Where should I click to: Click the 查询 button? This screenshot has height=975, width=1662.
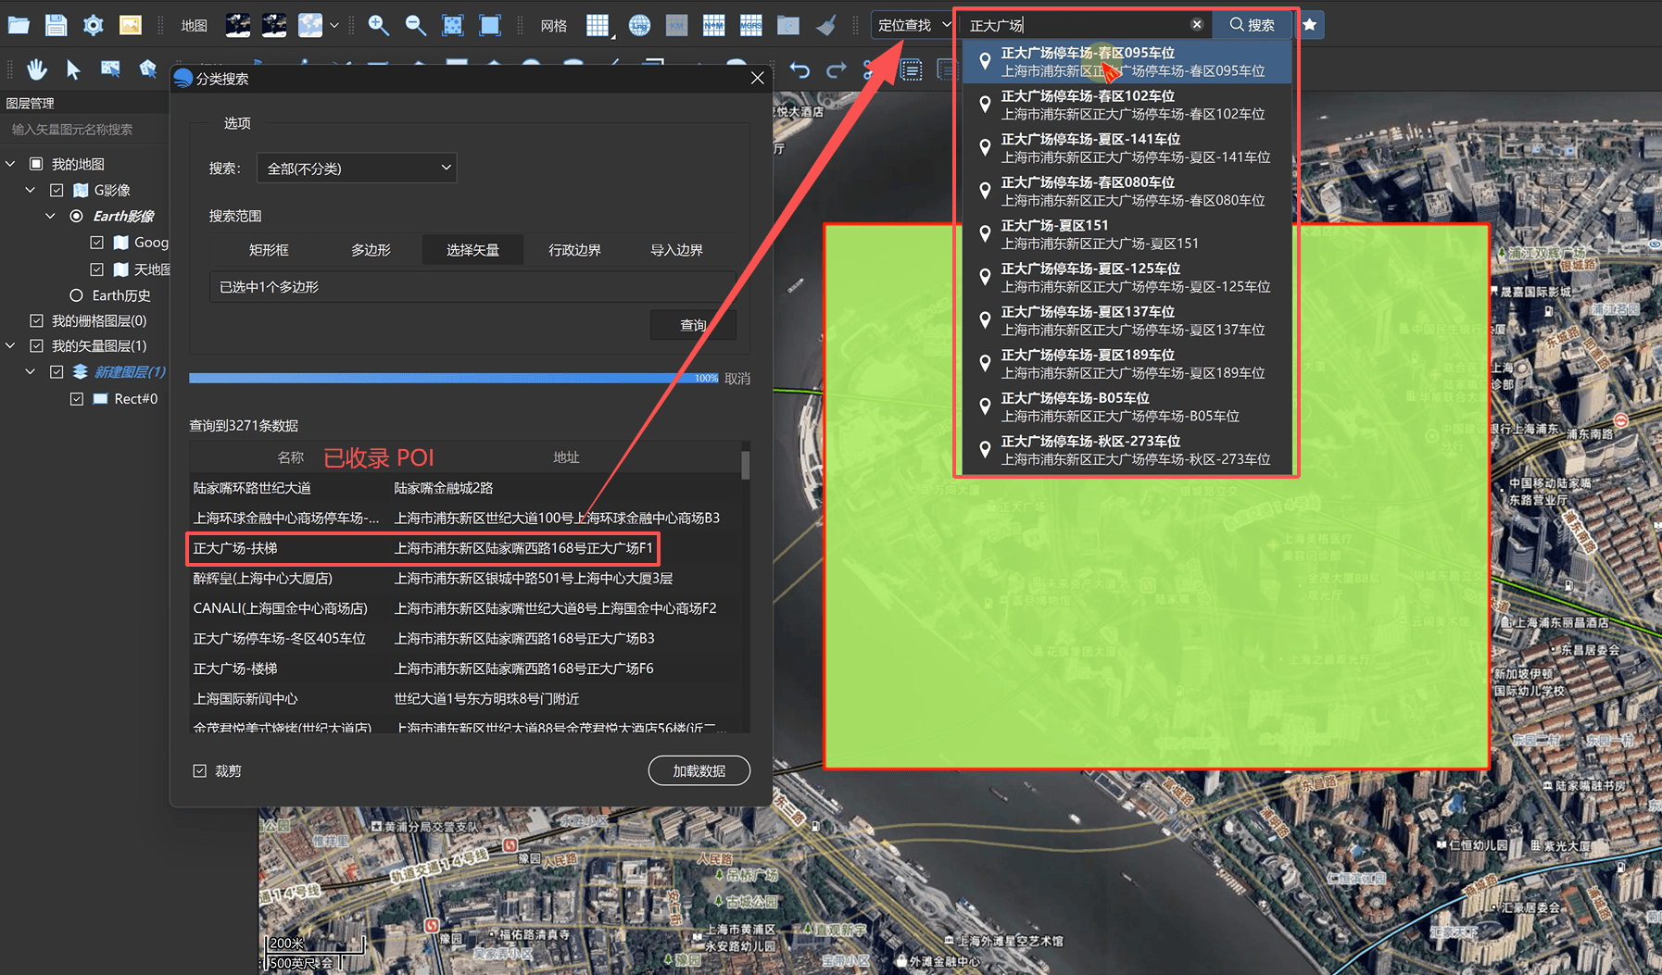693,325
